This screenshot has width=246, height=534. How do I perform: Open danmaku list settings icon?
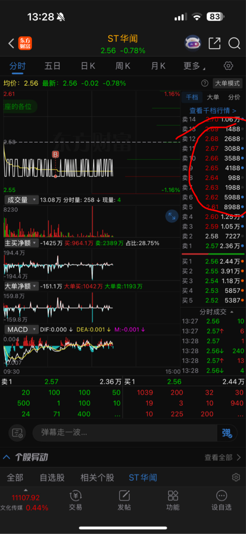17,433
